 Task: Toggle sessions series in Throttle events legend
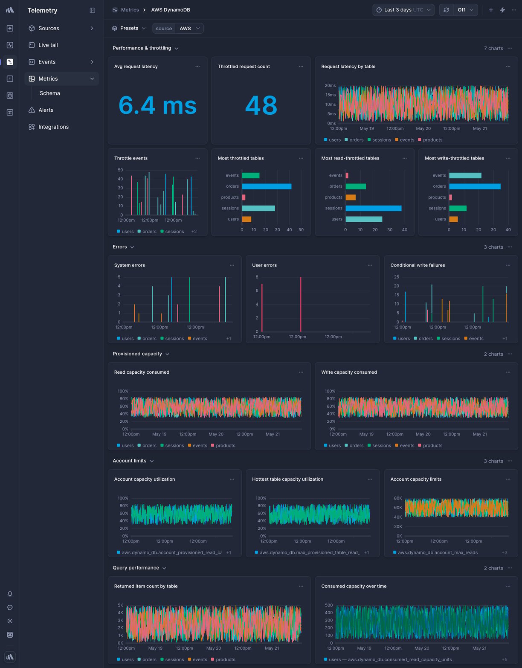[172, 232]
